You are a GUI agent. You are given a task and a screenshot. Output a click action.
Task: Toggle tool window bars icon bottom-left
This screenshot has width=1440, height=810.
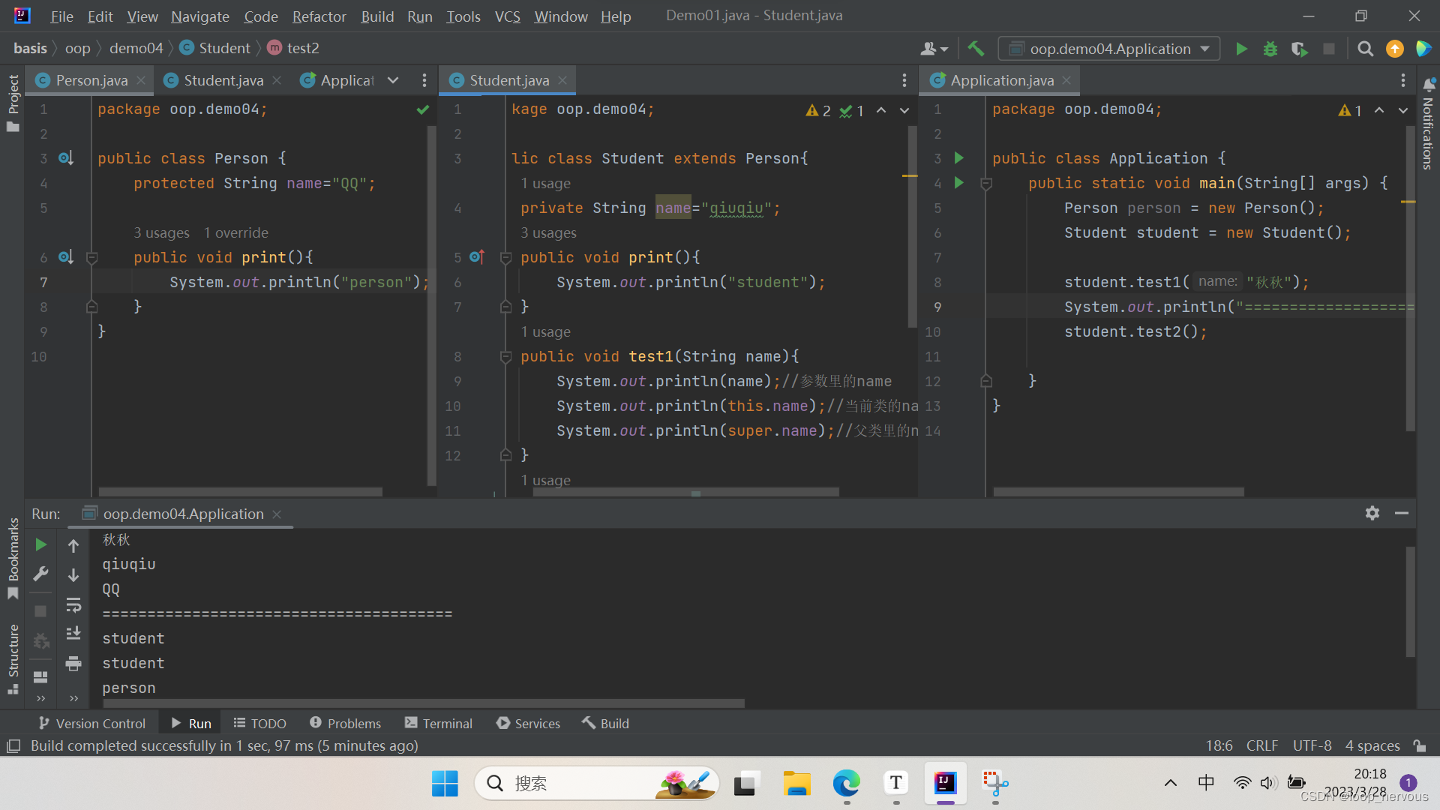point(13,745)
